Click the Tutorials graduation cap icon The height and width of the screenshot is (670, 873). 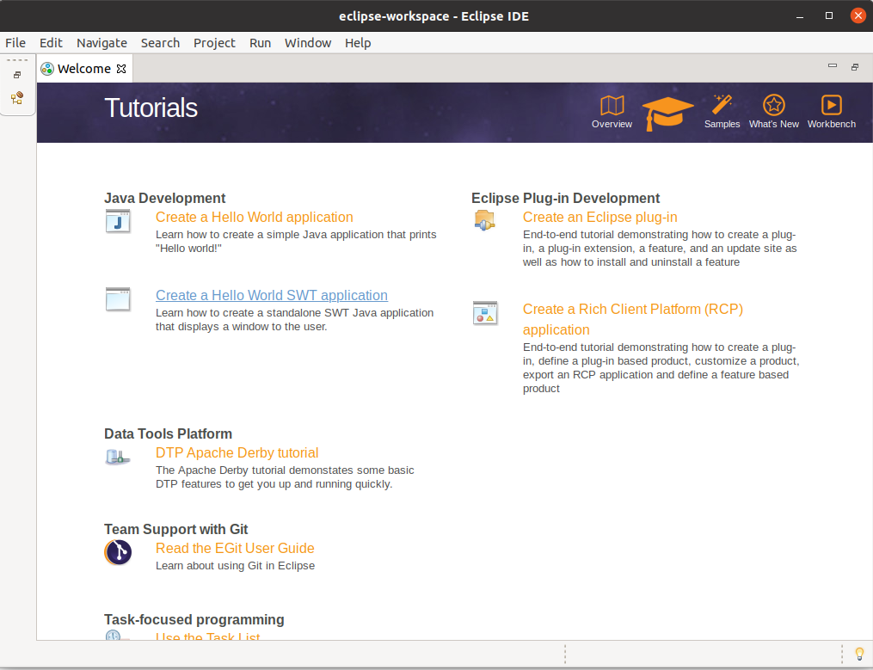pos(667,112)
